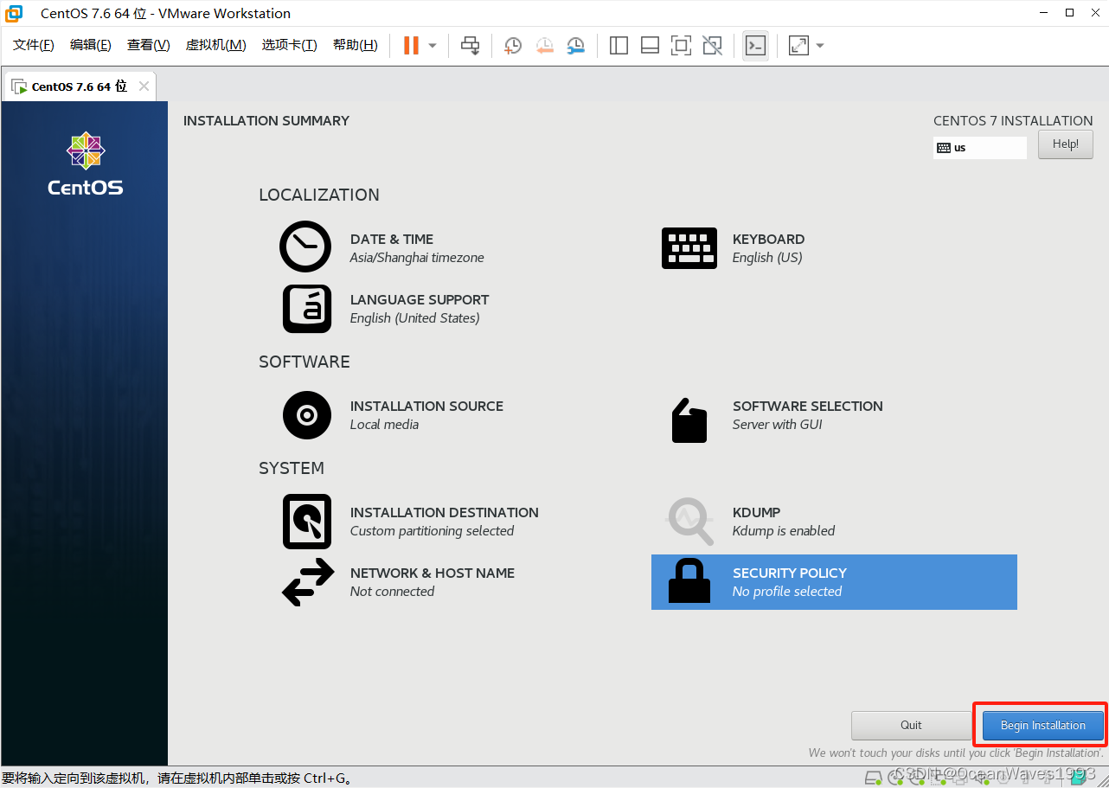Click the Keyboard layout icon
The height and width of the screenshot is (788, 1109).
click(x=689, y=248)
